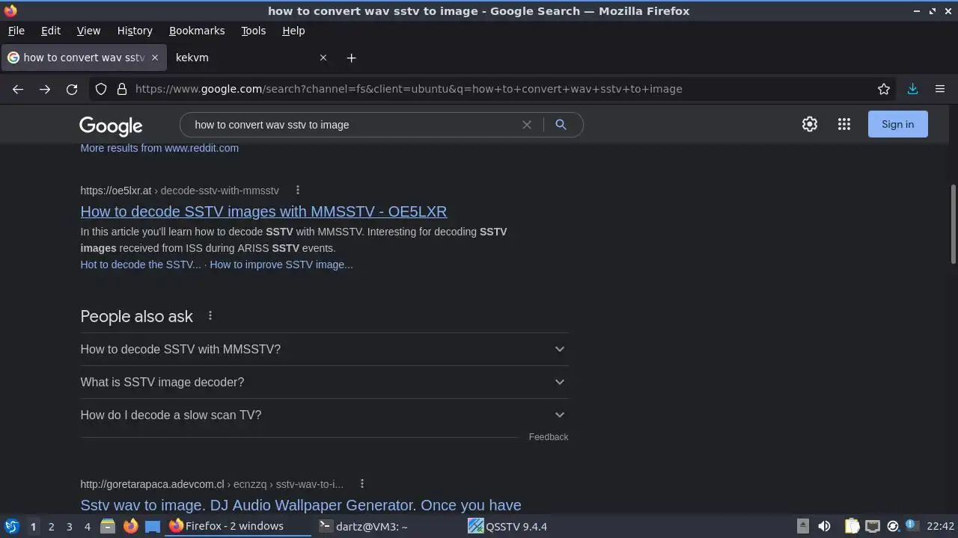Open 'Sstv wav to image' result link

[x=301, y=505]
